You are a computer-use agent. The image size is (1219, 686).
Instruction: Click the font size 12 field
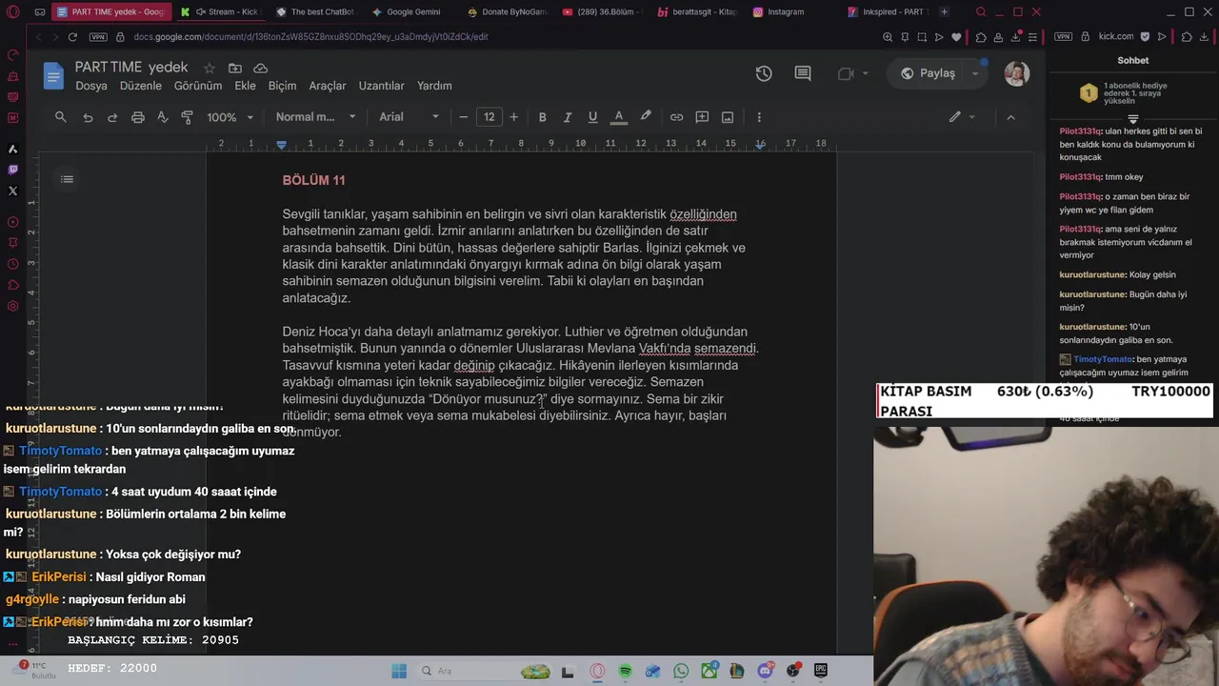(489, 117)
